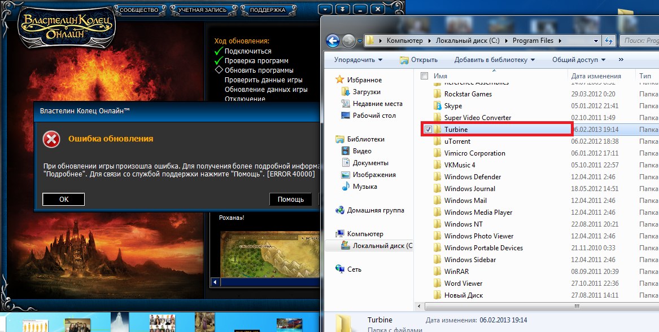Click the left arrow of the launcher news scrollbar
Screen dimensions: 659x332
[215, 282]
